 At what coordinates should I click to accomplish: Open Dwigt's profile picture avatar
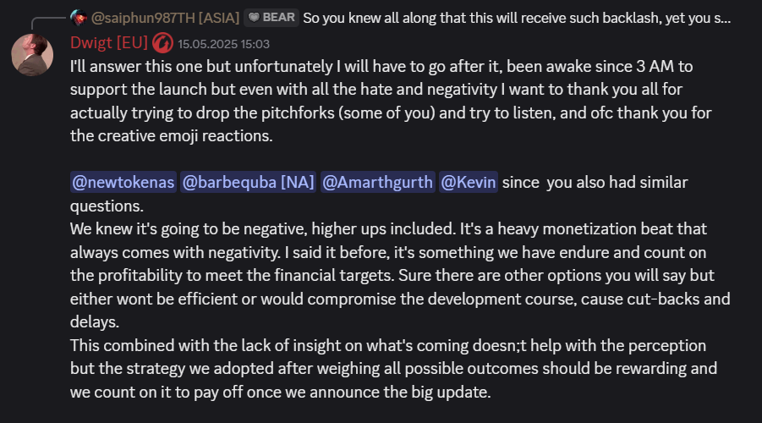pyautogui.click(x=32, y=54)
